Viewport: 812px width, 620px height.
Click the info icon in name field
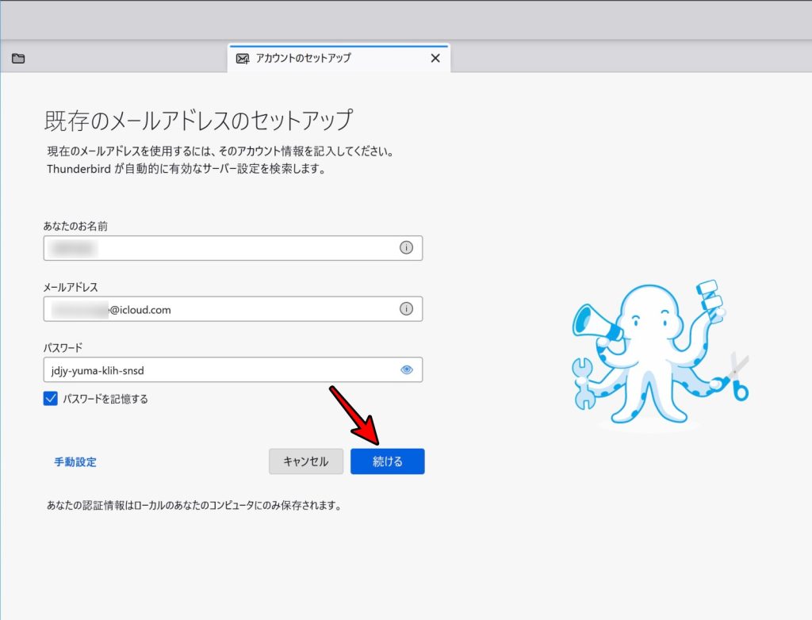(x=407, y=247)
